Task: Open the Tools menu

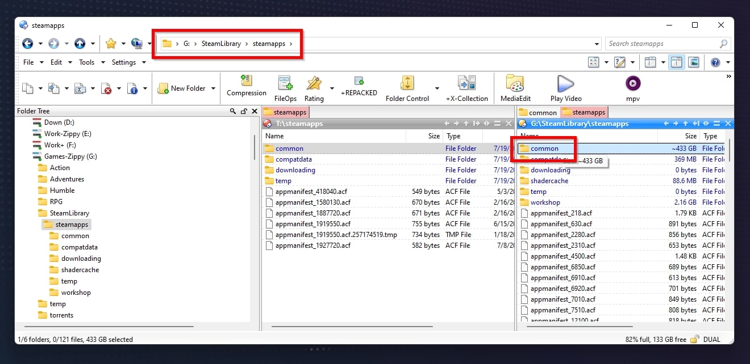Action: (86, 62)
